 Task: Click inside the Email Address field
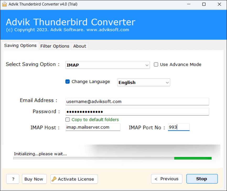tap(137, 102)
